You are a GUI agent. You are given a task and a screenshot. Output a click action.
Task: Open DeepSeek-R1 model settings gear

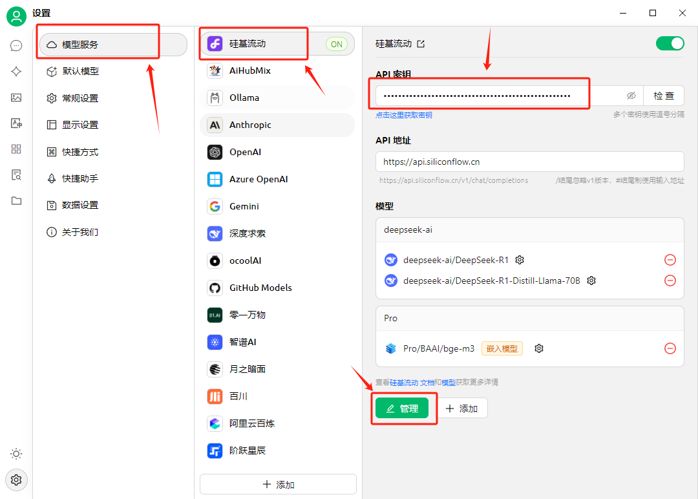point(520,259)
